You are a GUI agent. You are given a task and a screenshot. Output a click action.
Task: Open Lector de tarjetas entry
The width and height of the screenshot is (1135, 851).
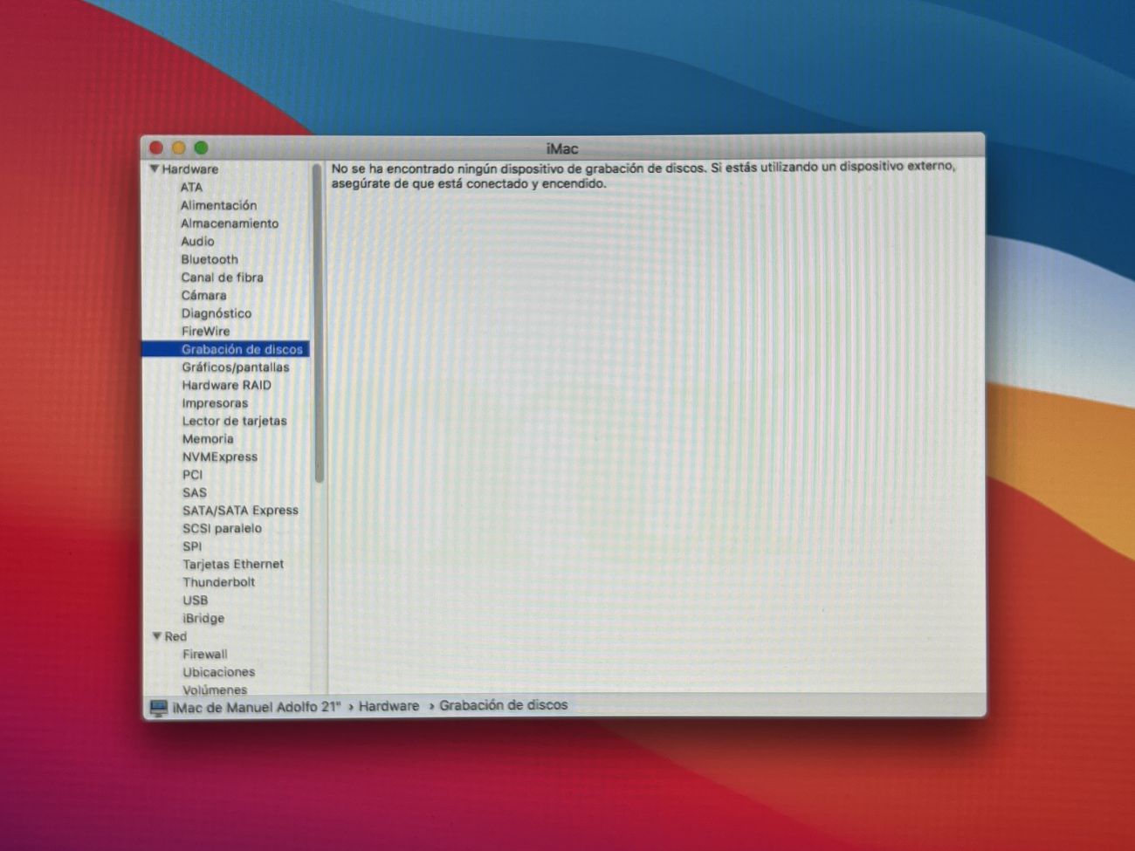pyautogui.click(x=234, y=421)
